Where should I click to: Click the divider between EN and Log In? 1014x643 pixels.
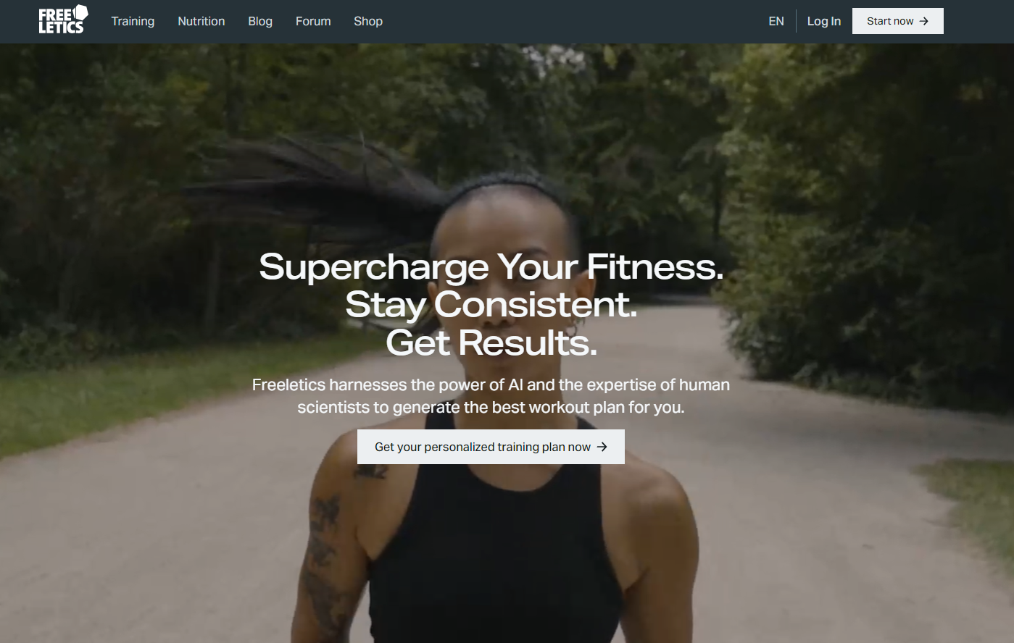(x=796, y=21)
